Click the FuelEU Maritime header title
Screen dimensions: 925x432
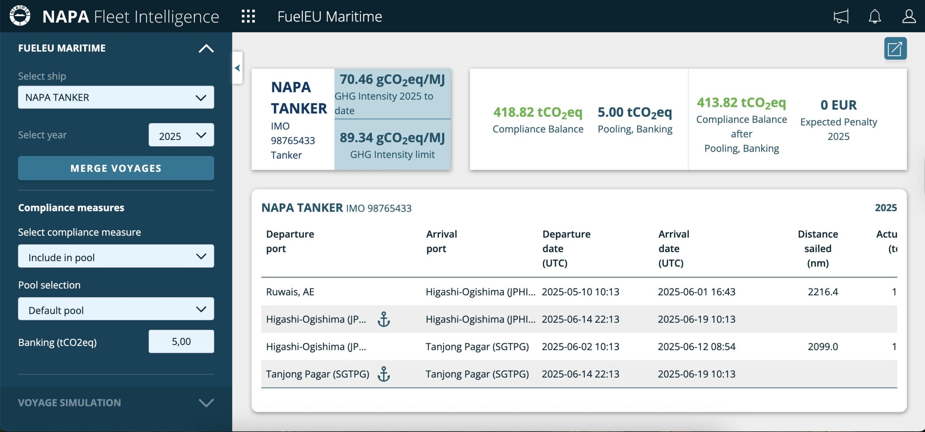point(330,17)
